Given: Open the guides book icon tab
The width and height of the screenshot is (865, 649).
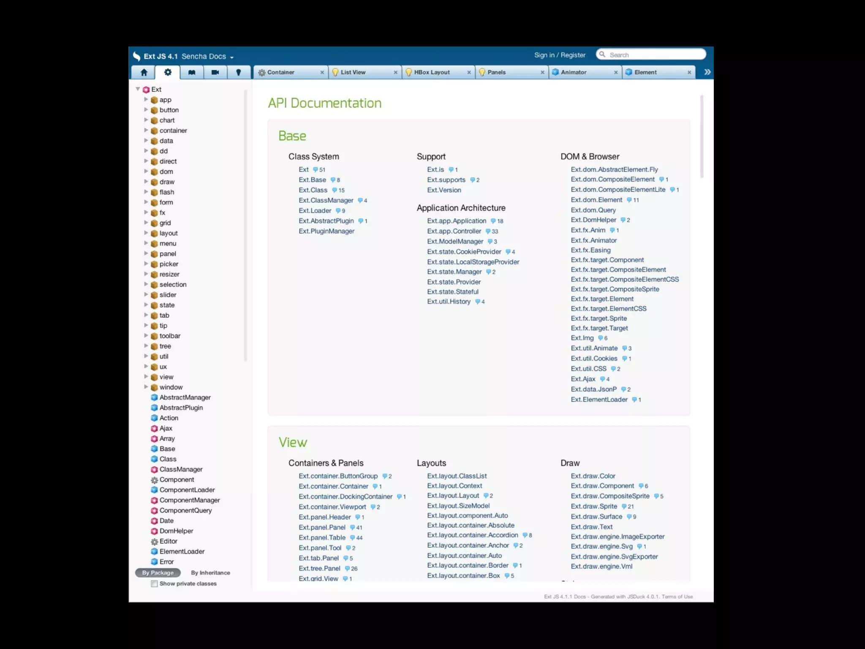Looking at the screenshot, I should 192,72.
